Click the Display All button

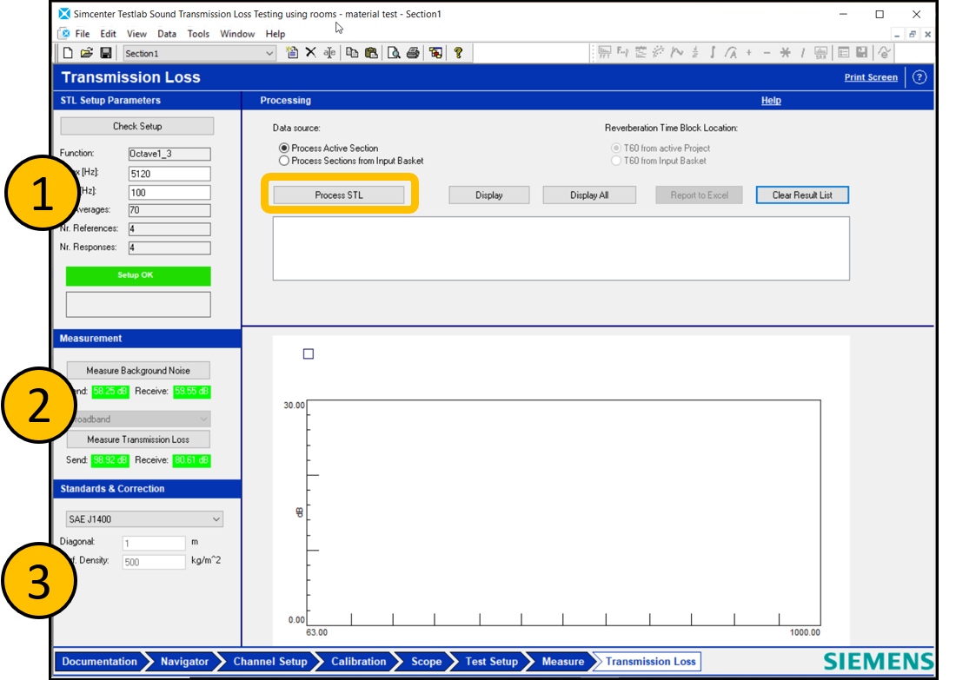(589, 195)
